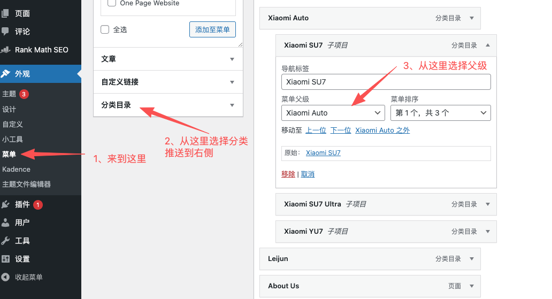552x299 pixels.
Task: Expand the Xiaomi SU7 Ultra menu item
Action: [487, 204]
